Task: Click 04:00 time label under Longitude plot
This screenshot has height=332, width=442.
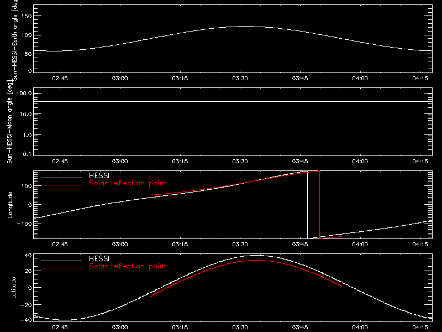Action: click(x=360, y=245)
